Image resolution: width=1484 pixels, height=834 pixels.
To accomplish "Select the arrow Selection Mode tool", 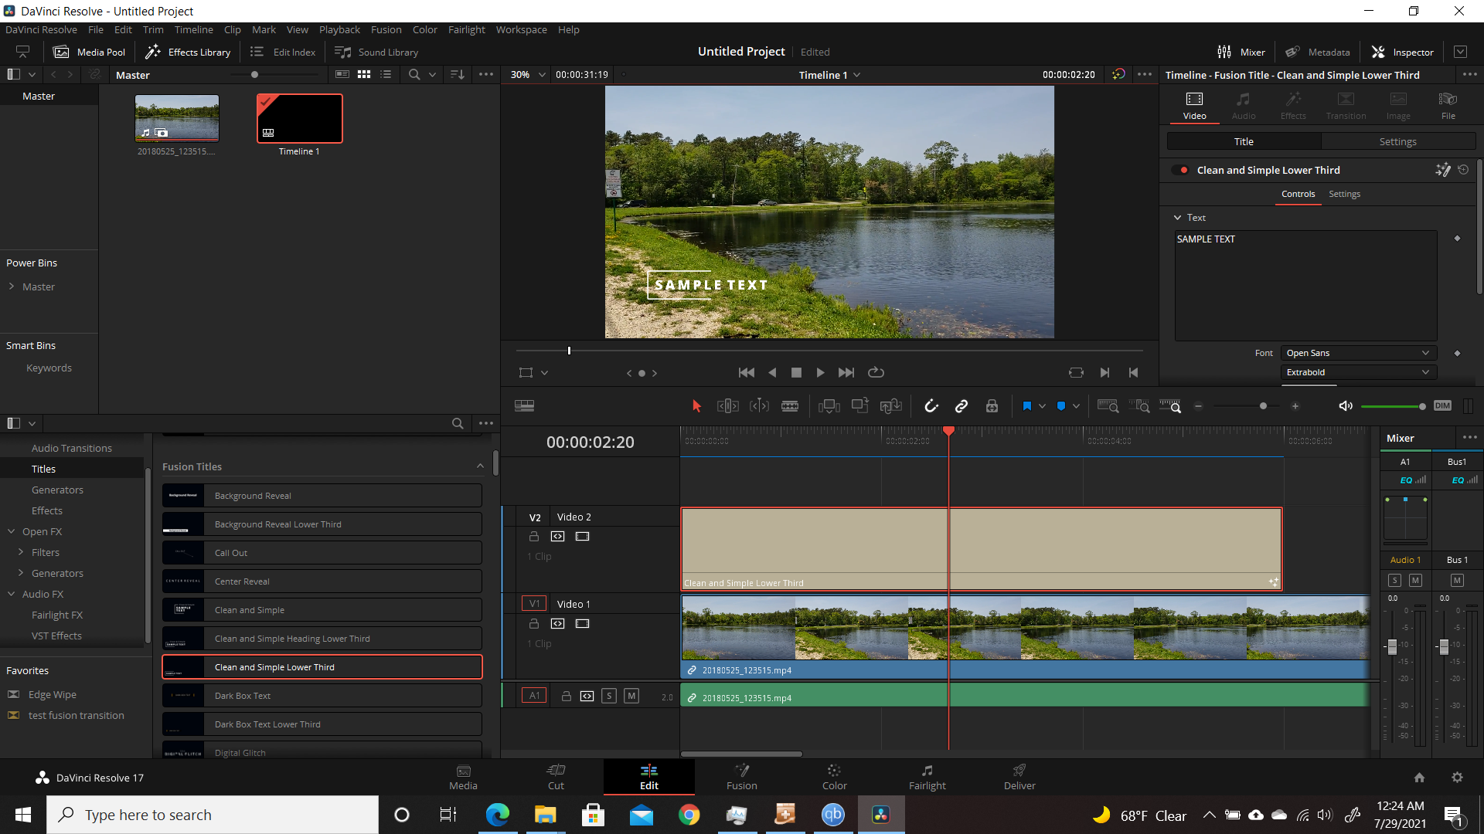I will tap(696, 406).
